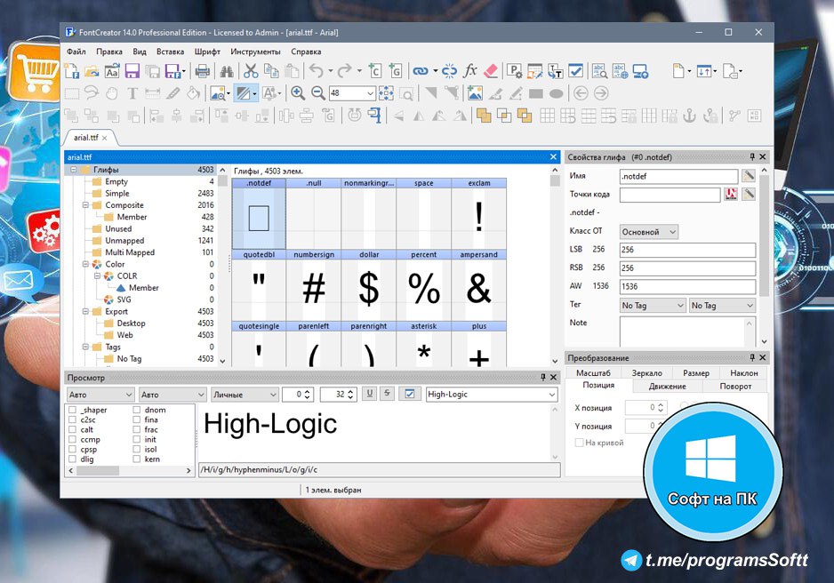
Task: Open Find with binoculars icon
Action: [227, 71]
